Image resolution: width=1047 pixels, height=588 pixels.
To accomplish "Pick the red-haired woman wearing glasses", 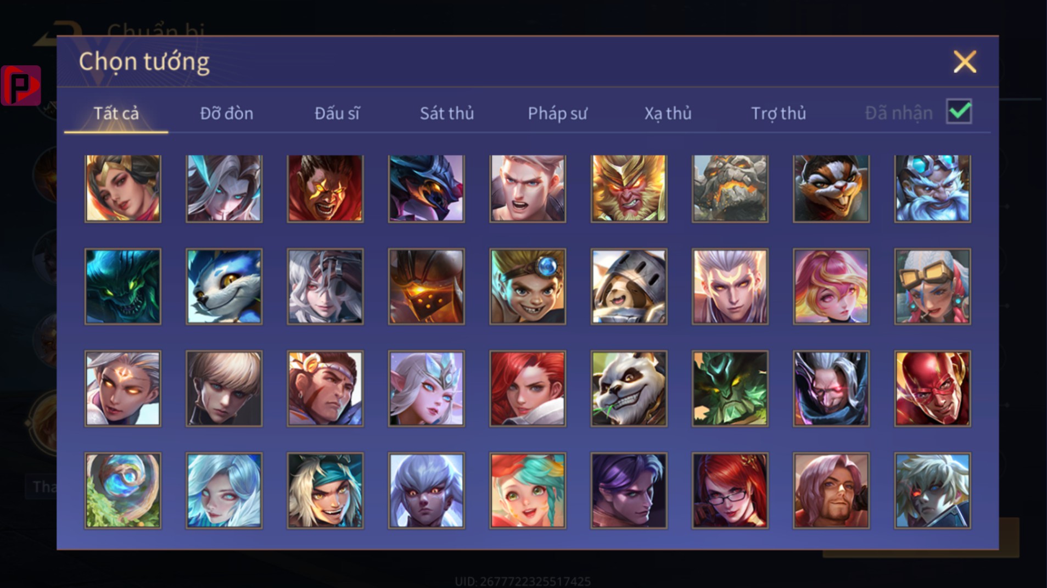I will (x=730, y=490).
